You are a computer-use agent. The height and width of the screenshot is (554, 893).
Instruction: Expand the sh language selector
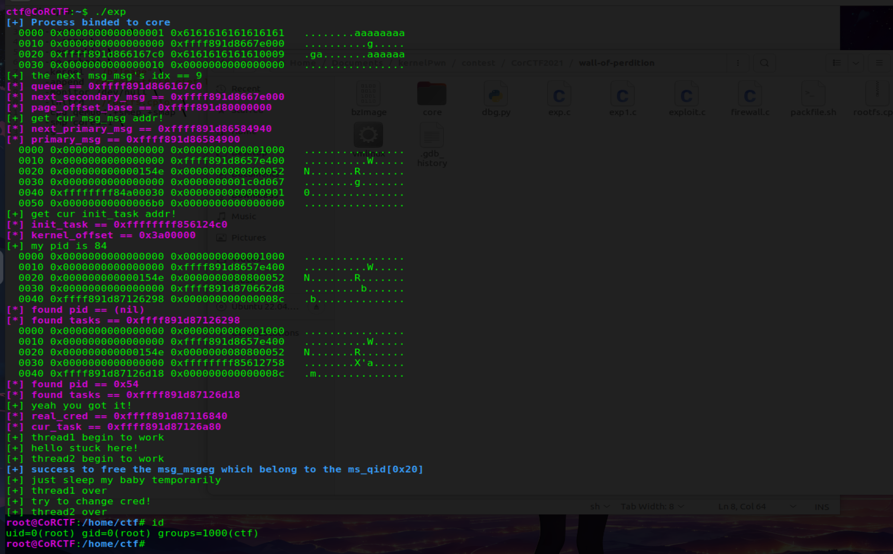600,507
